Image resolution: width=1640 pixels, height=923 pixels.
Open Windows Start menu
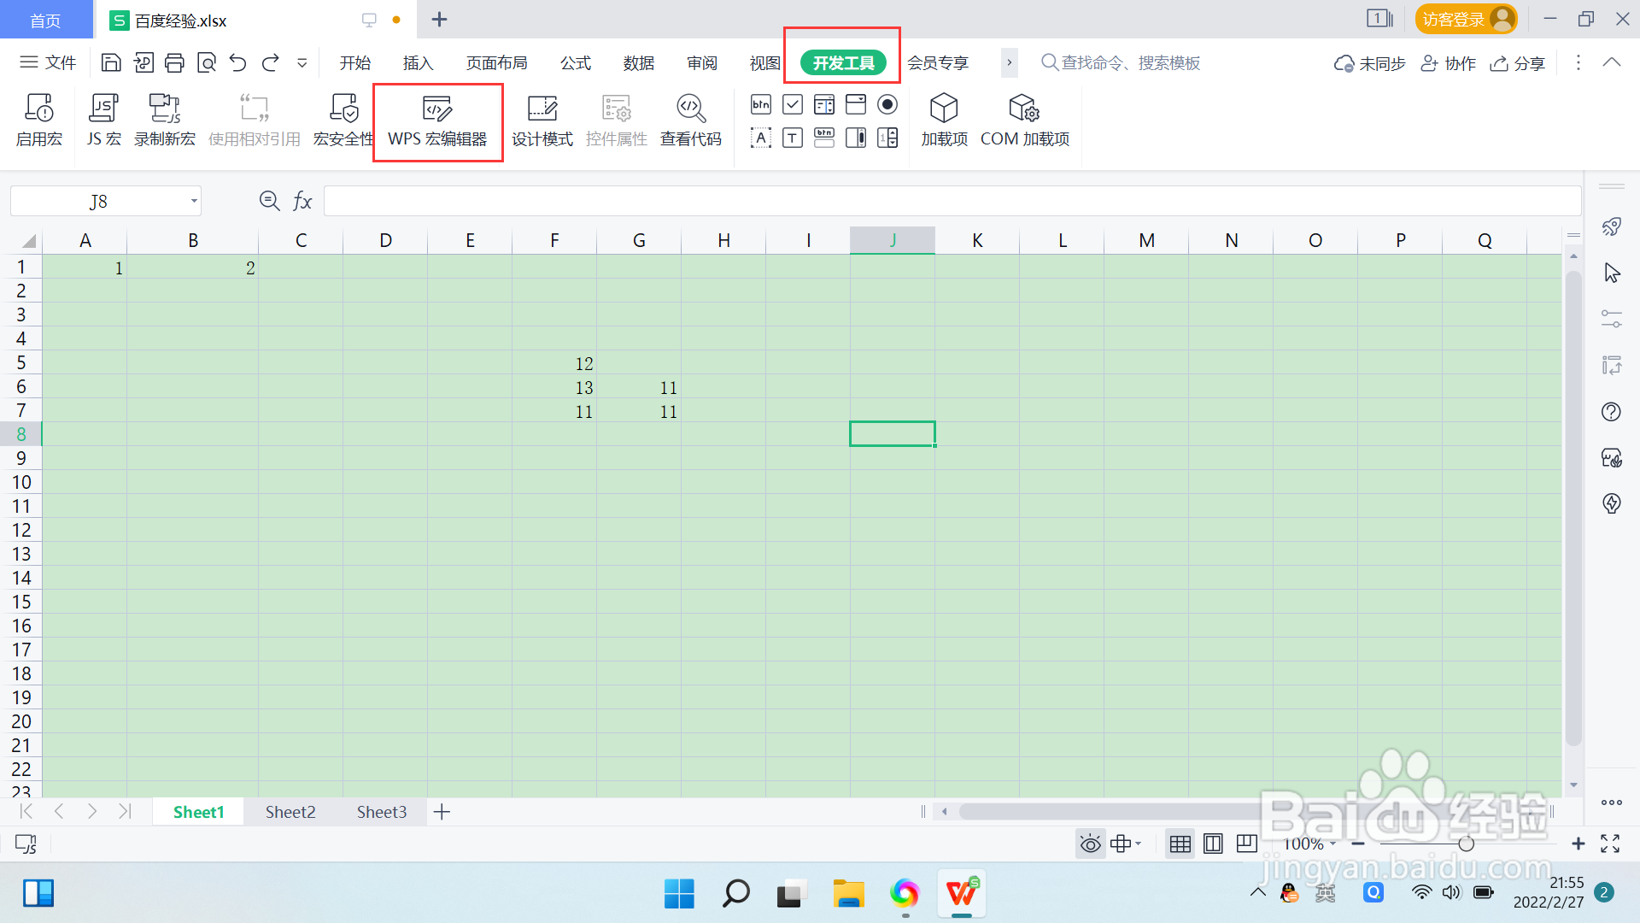coord(680,894)
